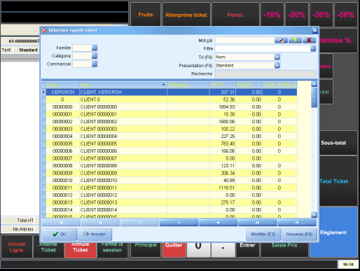Go to next record with the navigator arrow
The width and height of the screenshot is (360, 271).
[179, 223]
